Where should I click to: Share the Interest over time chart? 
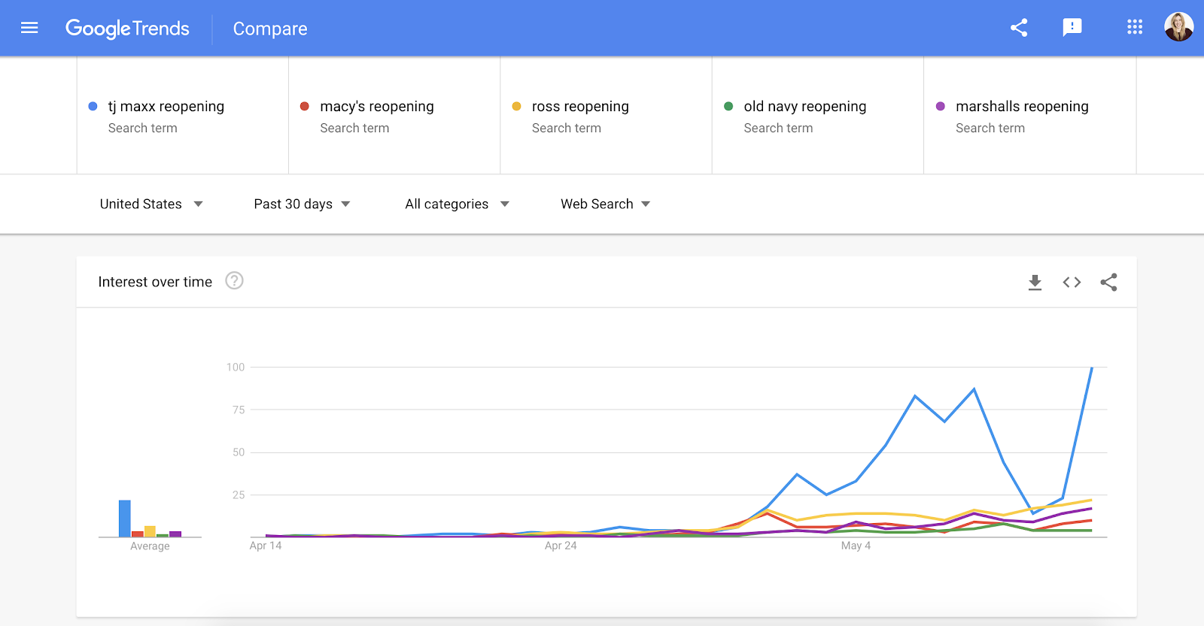(1108, 283)
